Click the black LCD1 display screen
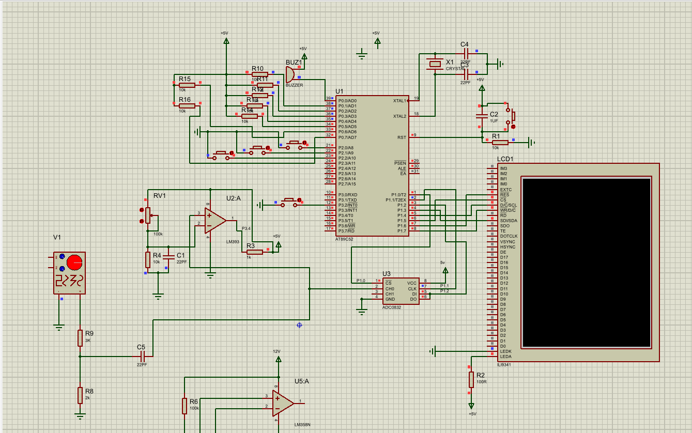Viewport: 692px width, 433px height. tap(586, 262)
